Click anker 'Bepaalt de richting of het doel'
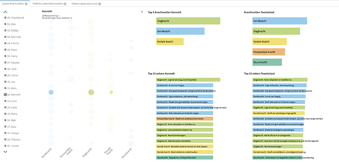The height and width of the screenshot is (163, 339). tap(185, 158)
